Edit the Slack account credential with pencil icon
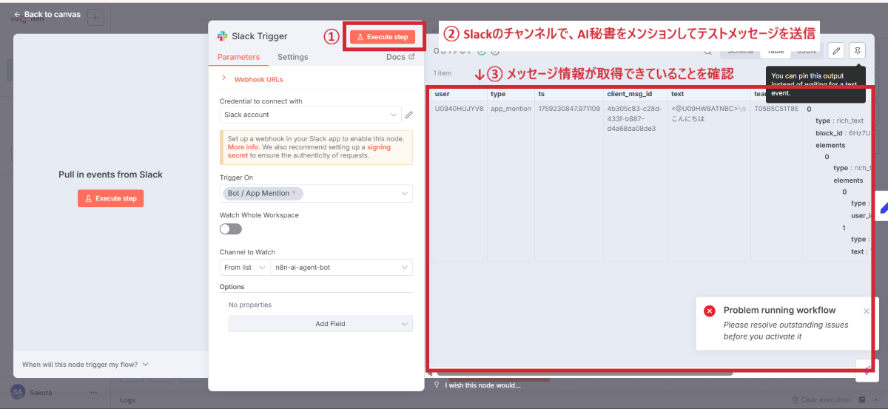The height and width of the screenshot is (409, 888). coord(409,115)
